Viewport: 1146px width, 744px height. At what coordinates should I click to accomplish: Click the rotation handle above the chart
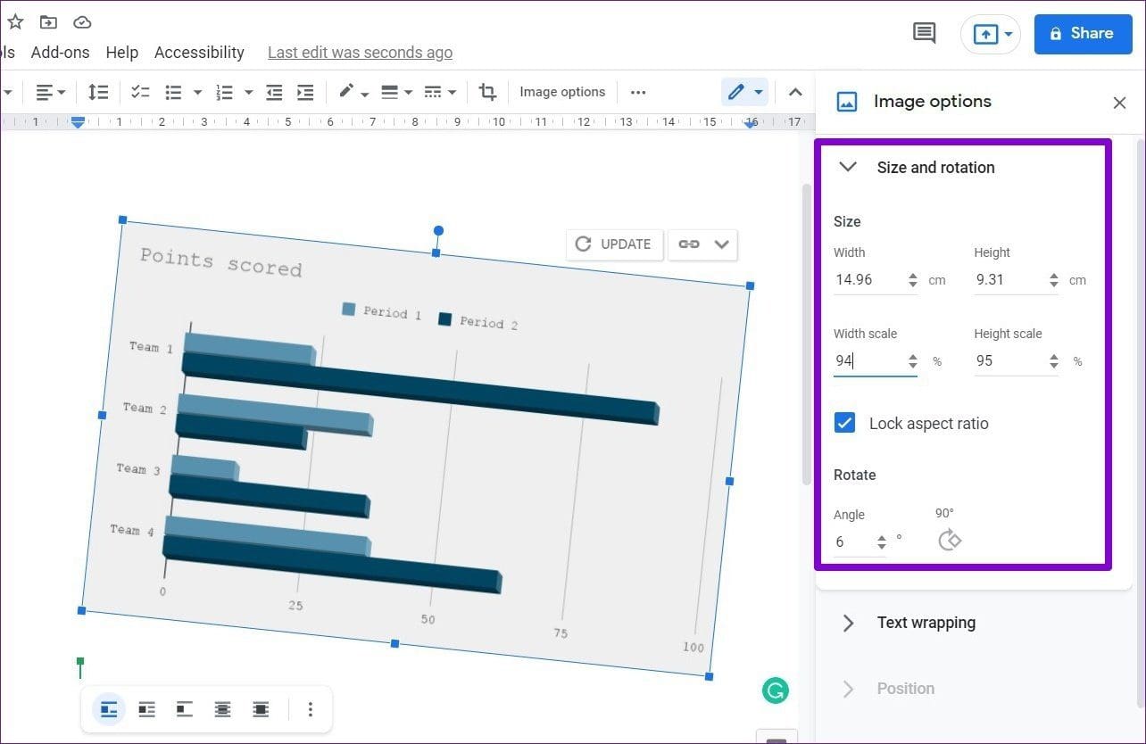pyautogui.click(x=438, y=231)
